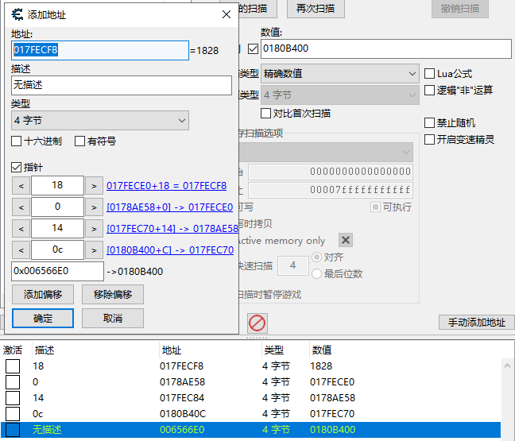Click link 017FECE0+18 = 017FECF8
The width and height of the screenshot is (515, 441).
(167, 186)
